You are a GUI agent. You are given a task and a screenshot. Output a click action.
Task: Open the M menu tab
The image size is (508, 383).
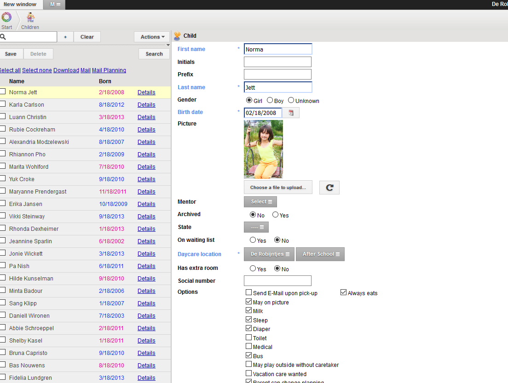coord(55,5)
